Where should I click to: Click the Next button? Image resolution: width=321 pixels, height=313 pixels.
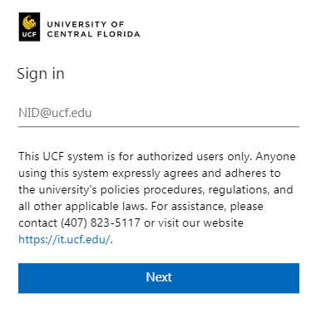click(x=159, y=278)
